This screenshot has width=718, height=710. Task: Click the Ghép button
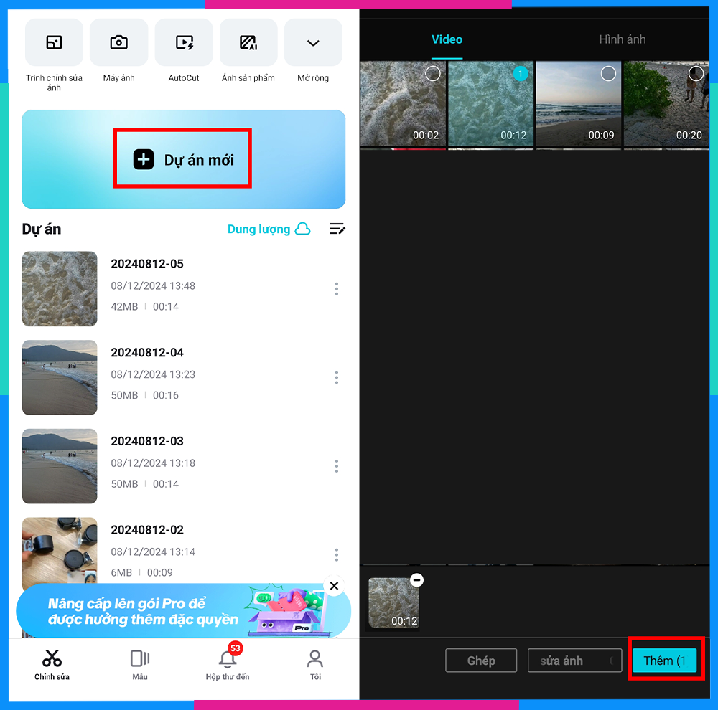(x=481, y=661)
